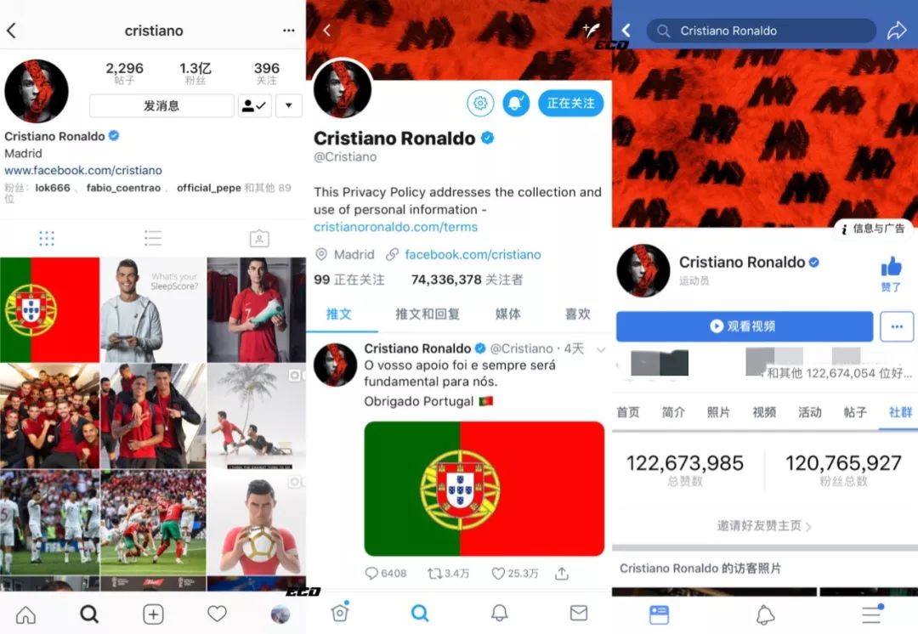918x634 pixels.
Task: Open the cristianoronaldo.com/terms link
Action: pyautogui.click(x=395, y=227)
